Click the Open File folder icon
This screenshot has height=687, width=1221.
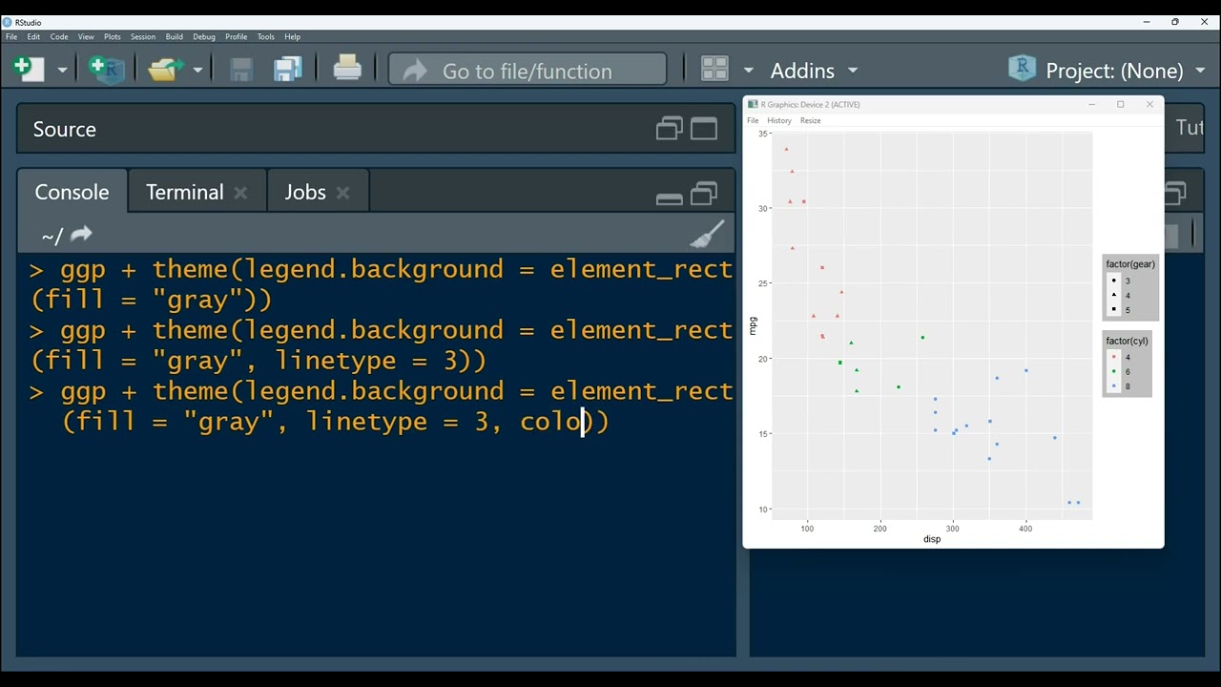pos(166,70)
